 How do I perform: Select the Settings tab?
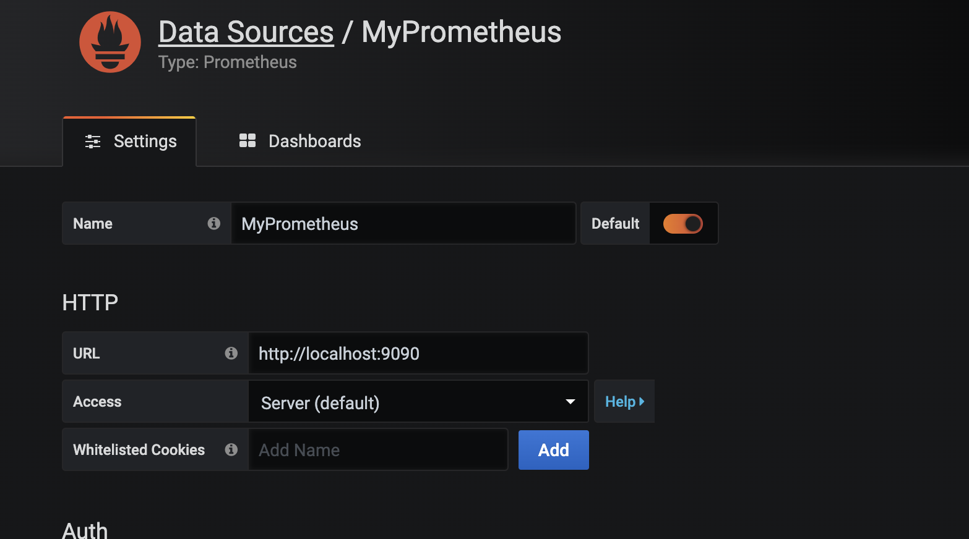point(130,142)
